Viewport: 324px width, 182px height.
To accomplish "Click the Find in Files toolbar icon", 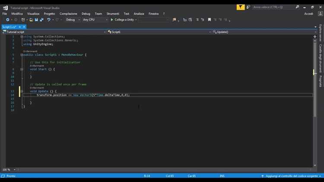I will pos(174,19).
